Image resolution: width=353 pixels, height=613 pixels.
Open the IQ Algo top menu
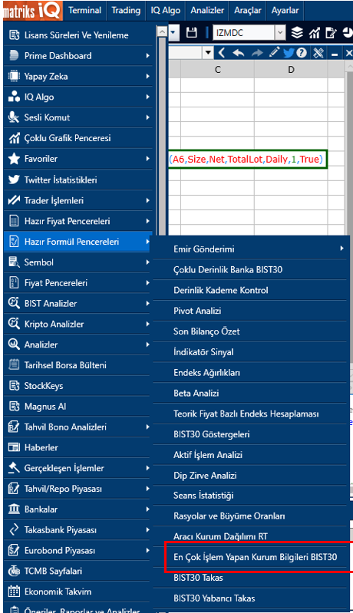point(166,10)
